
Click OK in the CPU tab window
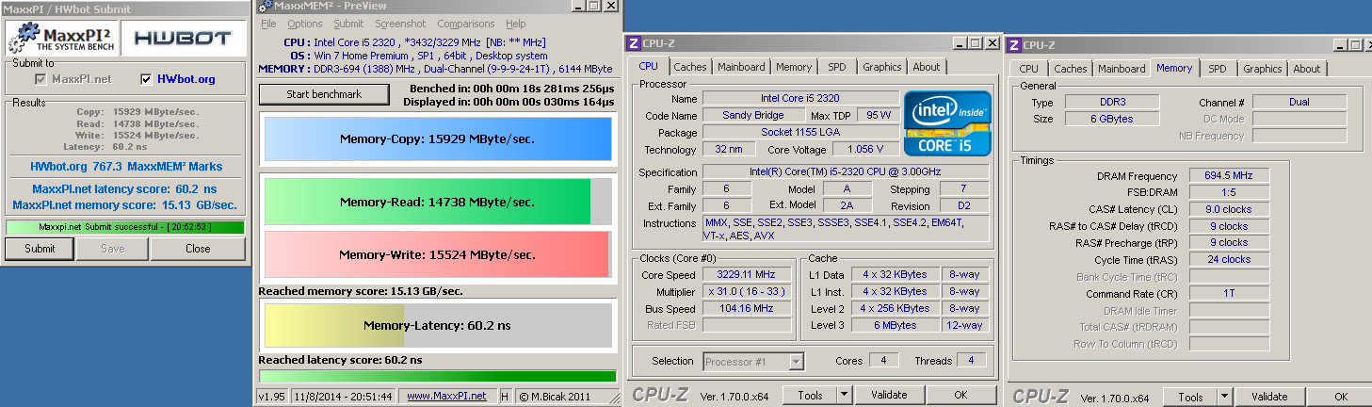pyautogui.click(x=961, y=396)
